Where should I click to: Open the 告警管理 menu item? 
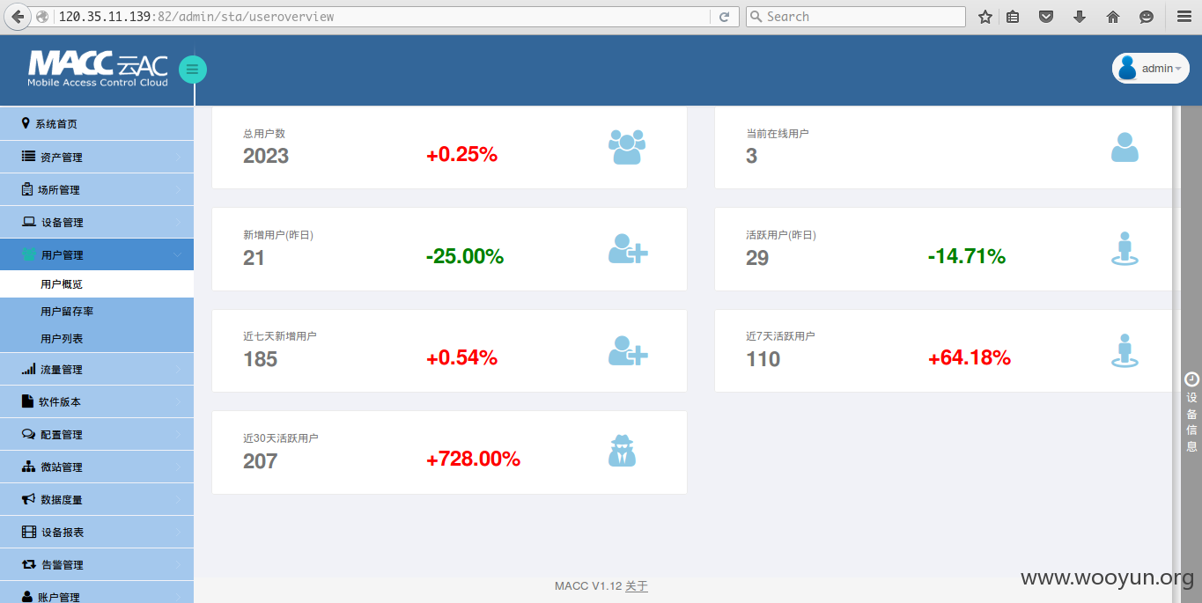pyautogui.click(x=97, y=564)
